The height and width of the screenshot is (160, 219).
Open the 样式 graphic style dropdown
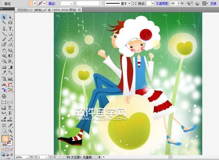click(153, 4)
